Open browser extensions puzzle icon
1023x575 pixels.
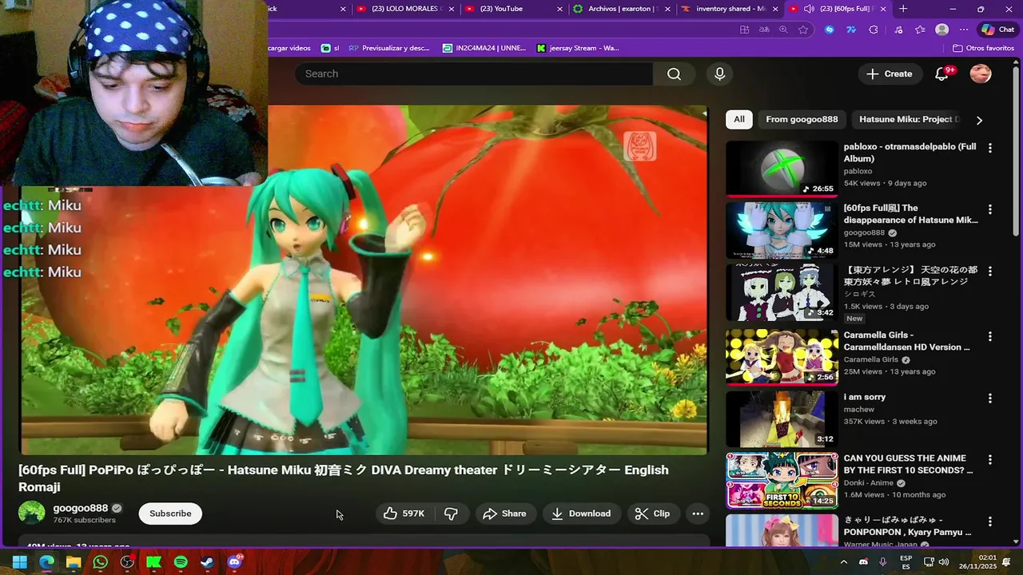874,30
